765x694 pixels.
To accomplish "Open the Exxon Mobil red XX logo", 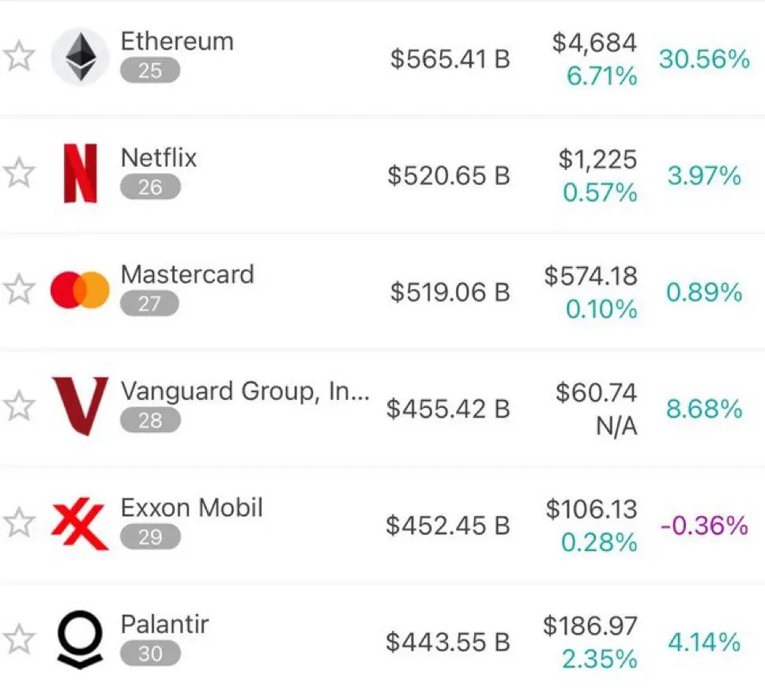I will (x=80, y=523).
